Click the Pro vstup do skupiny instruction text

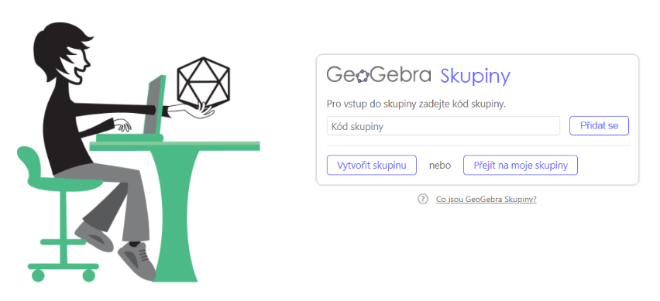tap(416, 104)
